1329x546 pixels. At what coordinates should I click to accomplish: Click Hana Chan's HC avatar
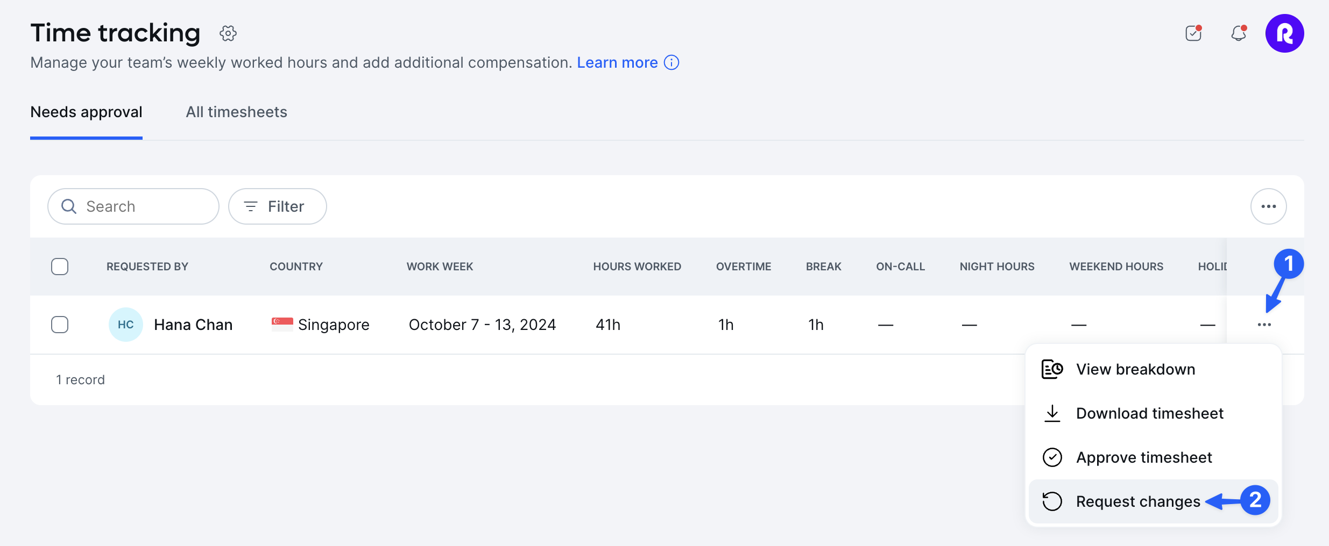click(x=125, y=325)
